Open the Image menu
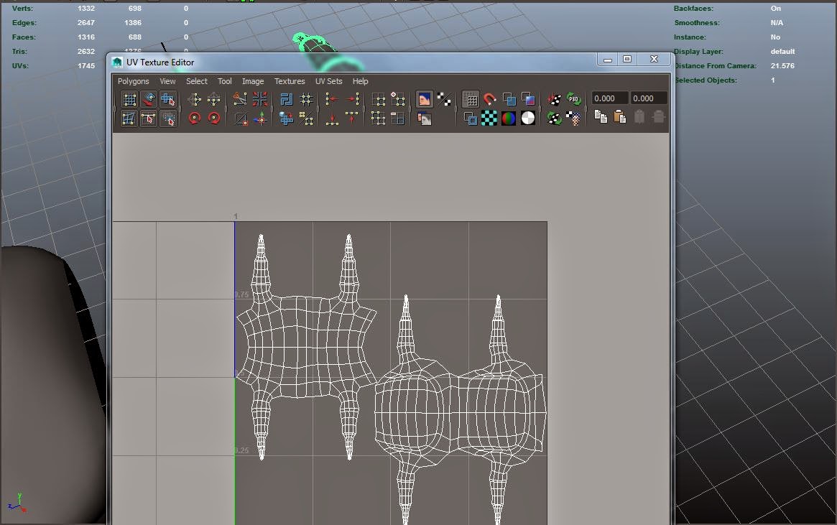 253,81
